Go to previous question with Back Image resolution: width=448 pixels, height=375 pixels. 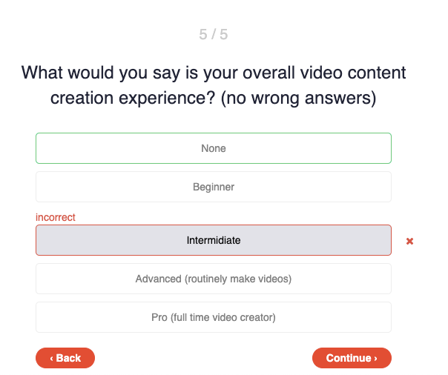(65, 358)
